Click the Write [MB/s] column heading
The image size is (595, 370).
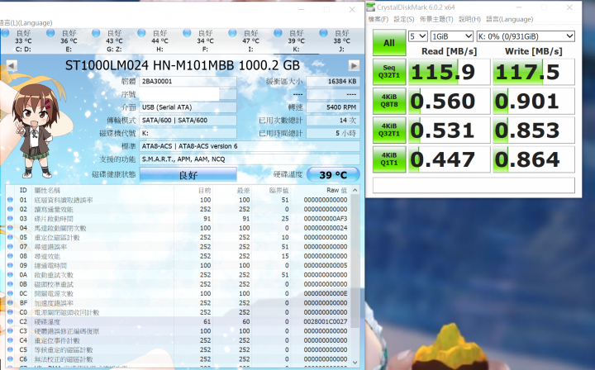(534, 51)
